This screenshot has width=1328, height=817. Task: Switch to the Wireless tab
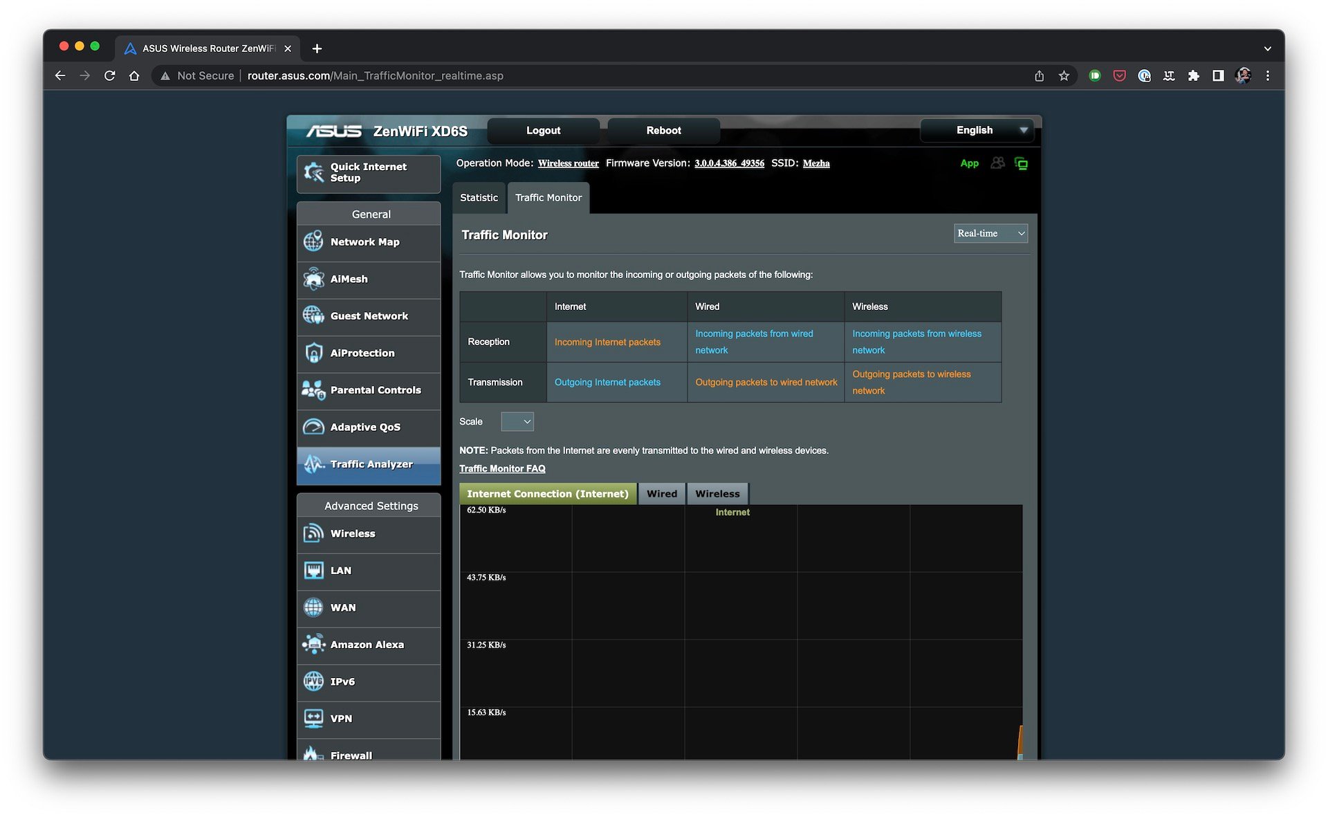717,493
